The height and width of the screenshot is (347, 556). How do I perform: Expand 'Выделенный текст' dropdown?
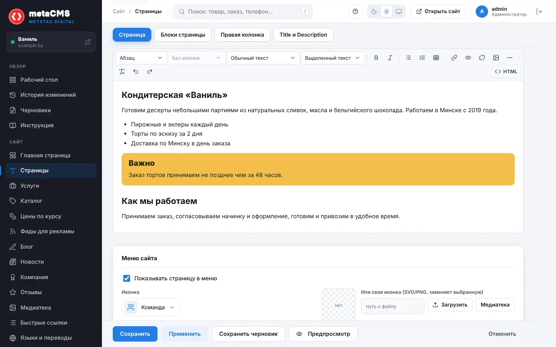click(x=333, y=58)
